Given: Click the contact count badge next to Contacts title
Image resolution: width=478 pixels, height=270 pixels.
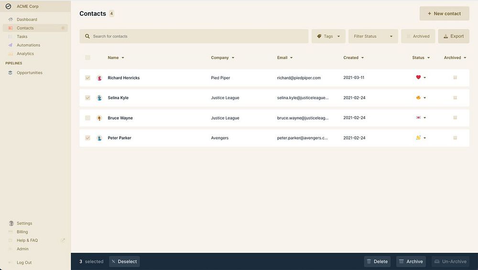Looking at the screenshot, I should [x=111, y=13].
